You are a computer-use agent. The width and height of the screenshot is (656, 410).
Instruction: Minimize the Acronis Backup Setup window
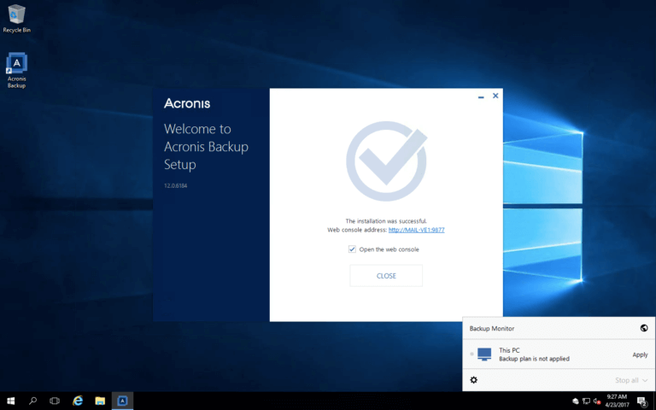tap(481, 97)
